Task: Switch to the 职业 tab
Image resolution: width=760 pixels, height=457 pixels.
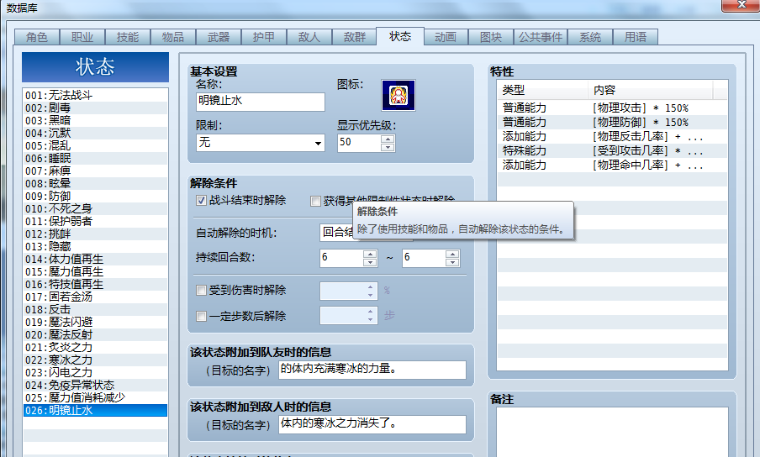Action: 82,37
